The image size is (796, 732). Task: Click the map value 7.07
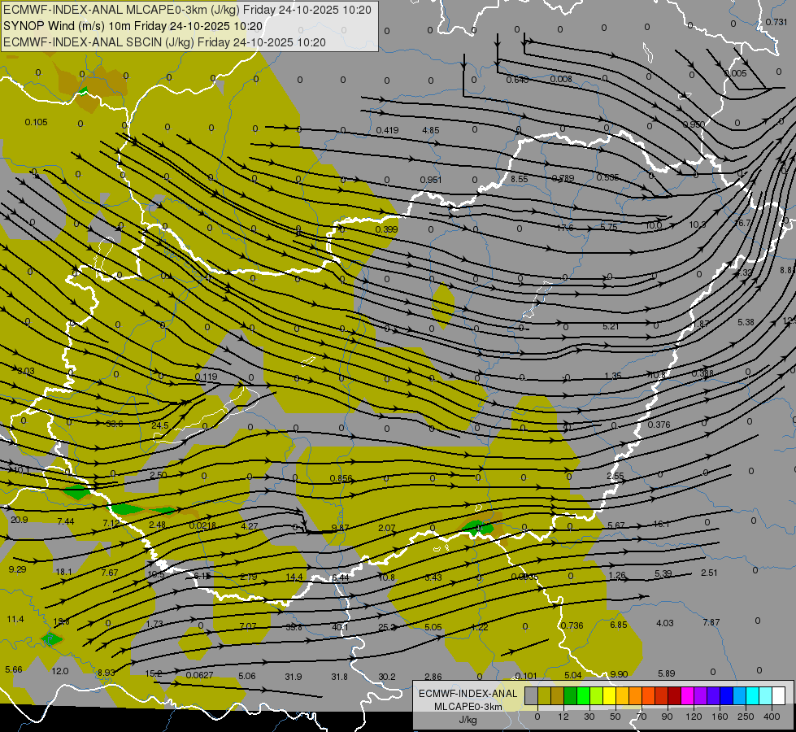click(x=248, y=625)
